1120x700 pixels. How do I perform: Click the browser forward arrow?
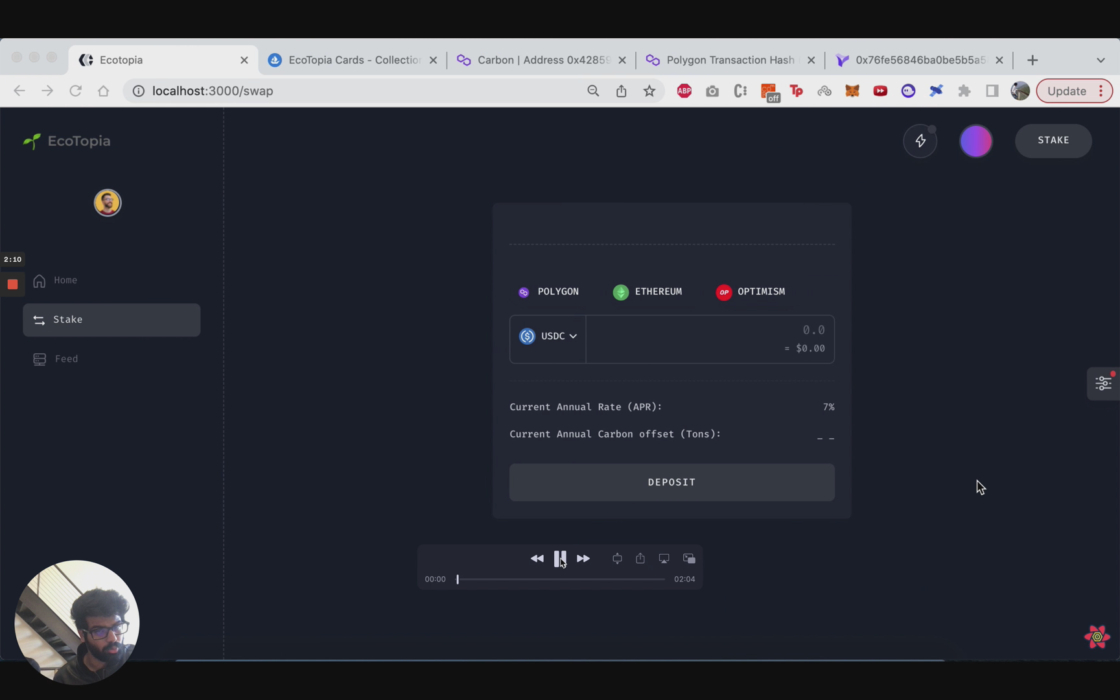click(47, 91)
